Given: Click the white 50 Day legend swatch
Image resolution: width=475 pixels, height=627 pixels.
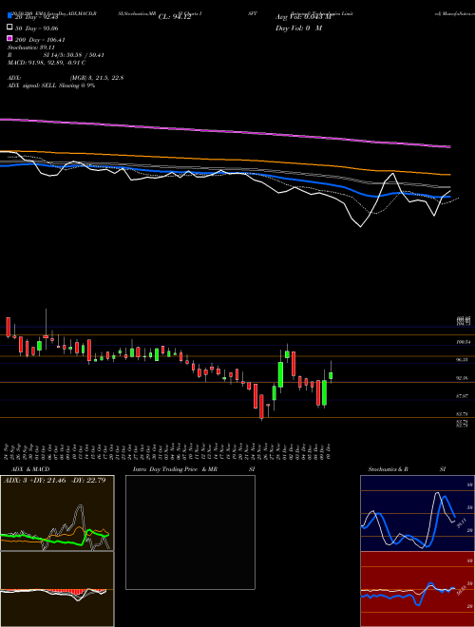Looking at the screenshot, I should 9,28.
